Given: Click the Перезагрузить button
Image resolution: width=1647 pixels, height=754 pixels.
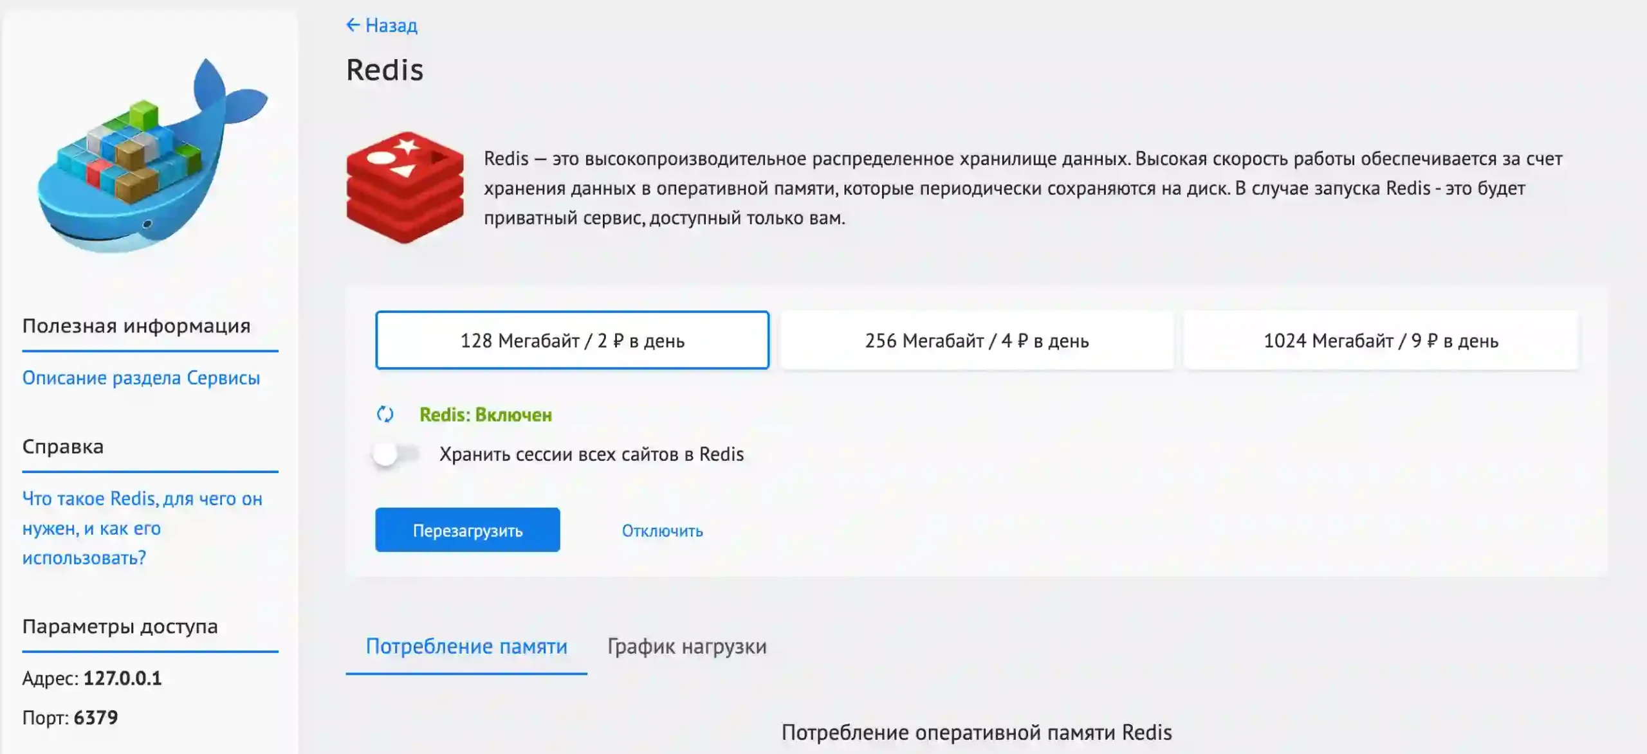Looking at the screenshot, I should pos(468,530).
